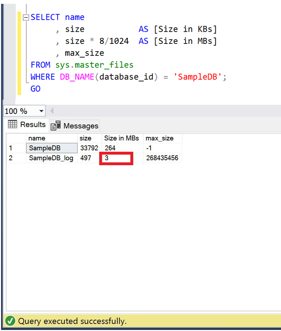Place cursor on sys.master_files in query
281x331 pixels.
[x=94, y=65]
